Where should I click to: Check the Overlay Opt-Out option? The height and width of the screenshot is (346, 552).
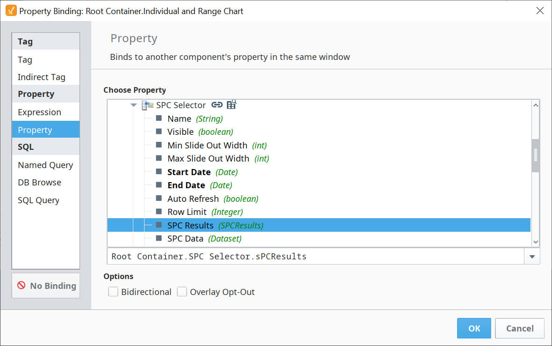point(182,292)
